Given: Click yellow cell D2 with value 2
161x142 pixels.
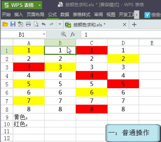Looking at the screenshot, I should [123, 59].
